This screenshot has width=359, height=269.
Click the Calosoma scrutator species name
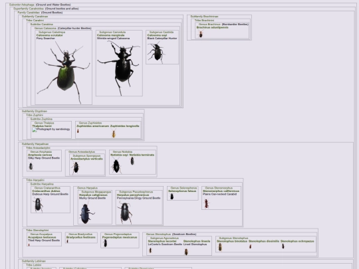pyautogui.click(x=49, y=35)
